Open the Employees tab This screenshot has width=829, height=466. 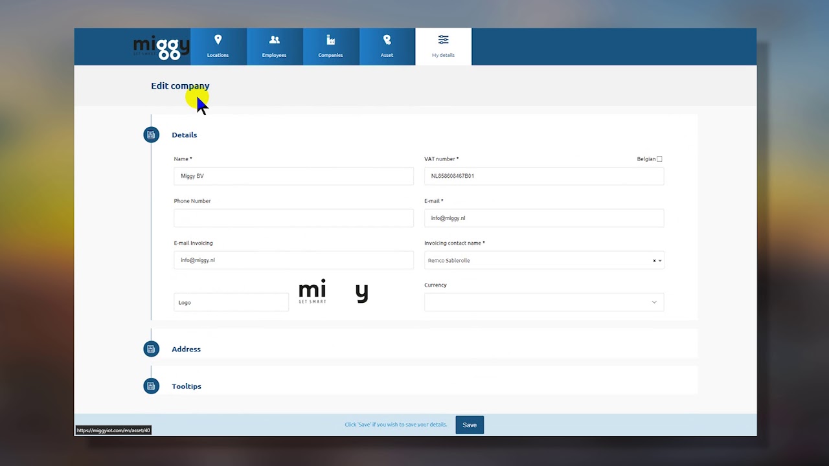[275, 47]
